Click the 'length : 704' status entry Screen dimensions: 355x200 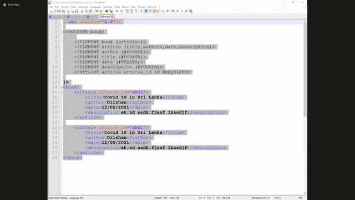pyautogui.click(x=161, y=198)
